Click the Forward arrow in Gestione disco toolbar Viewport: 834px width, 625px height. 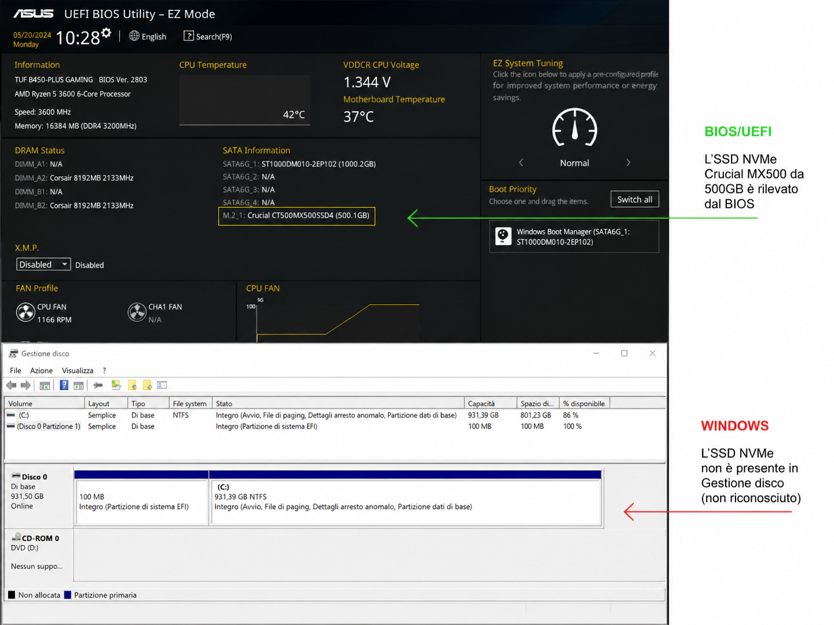tap(26, 385)
